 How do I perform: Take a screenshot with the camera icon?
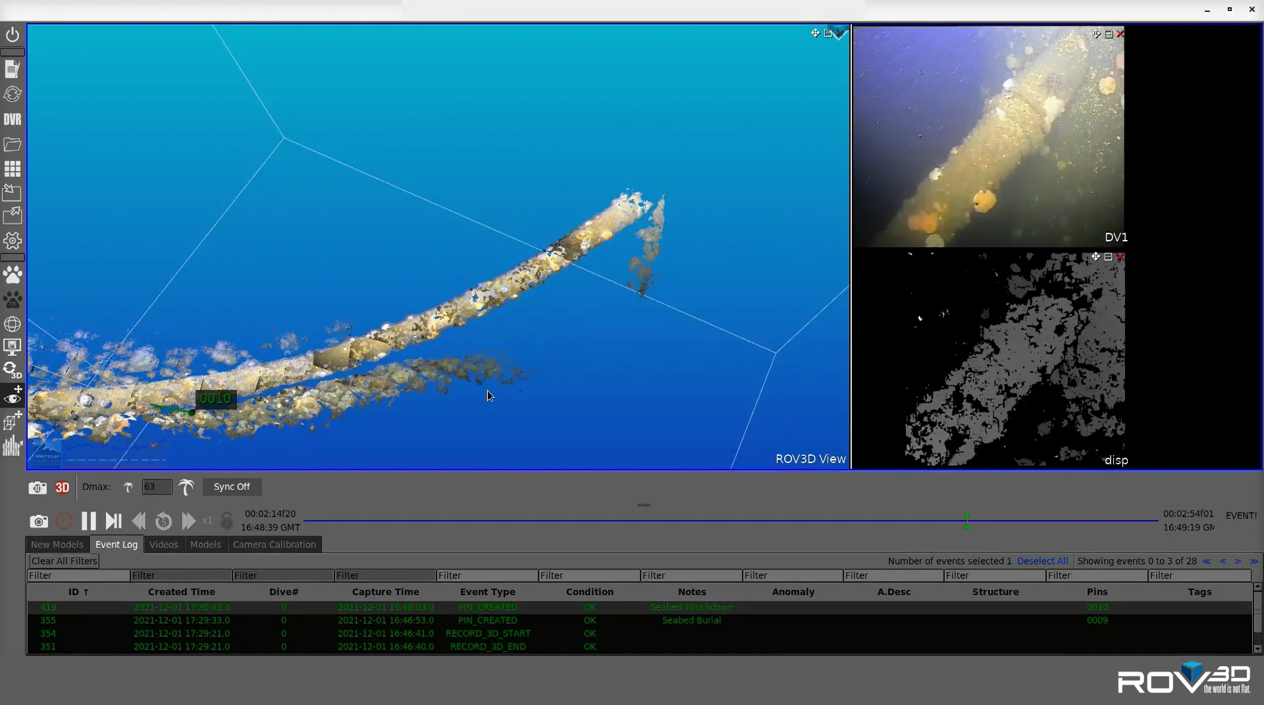[x=38, y=521]
